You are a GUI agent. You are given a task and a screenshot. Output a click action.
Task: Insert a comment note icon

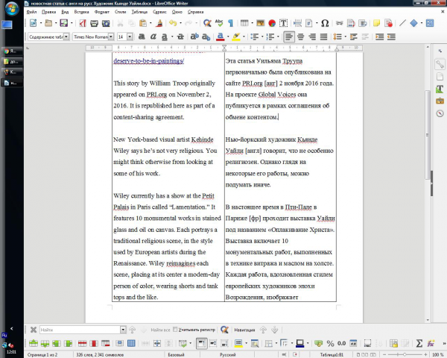pyautogui.click(x=376, y=23)
